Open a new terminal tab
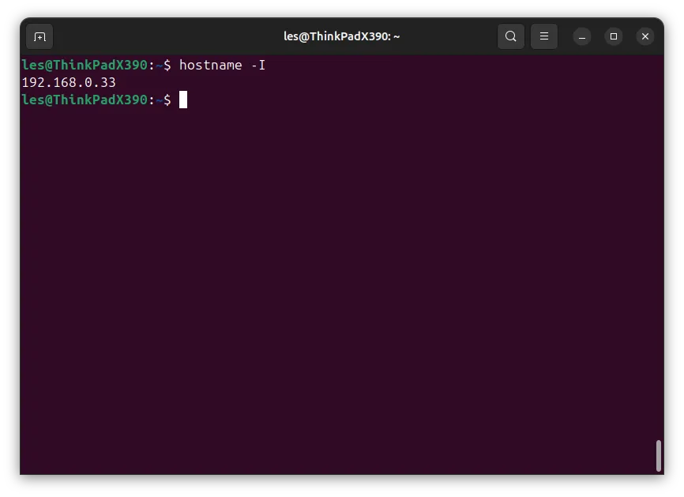Screen dimensions: 684x497 coord(39,36)
